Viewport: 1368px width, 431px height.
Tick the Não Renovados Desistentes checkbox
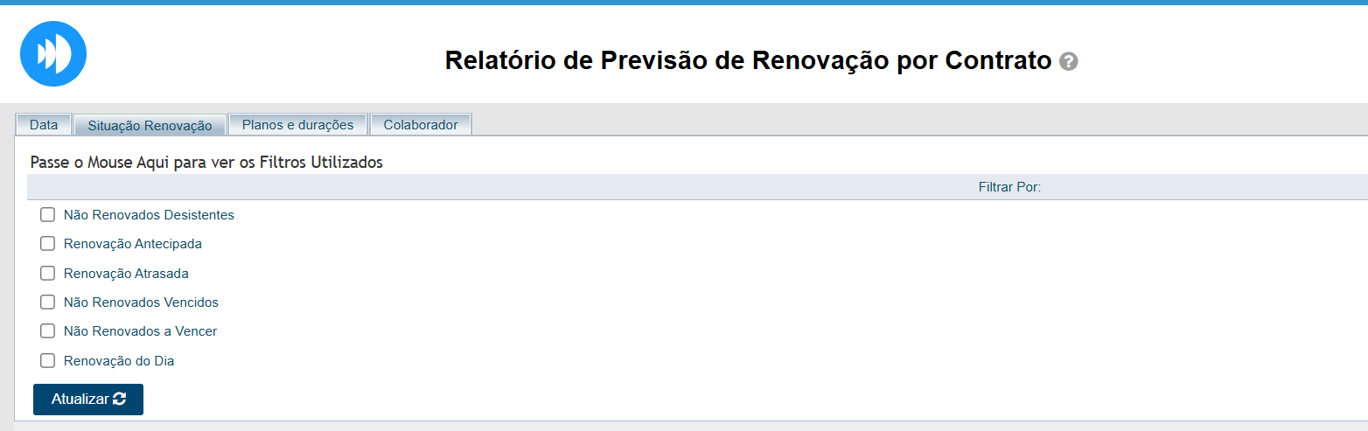point(48,214)
